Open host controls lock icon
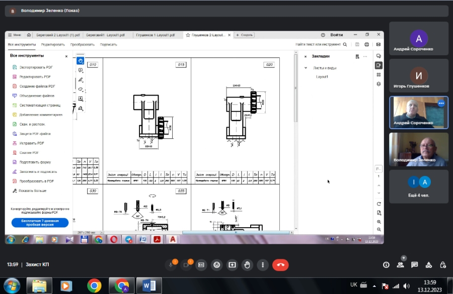 click(443, 264)
